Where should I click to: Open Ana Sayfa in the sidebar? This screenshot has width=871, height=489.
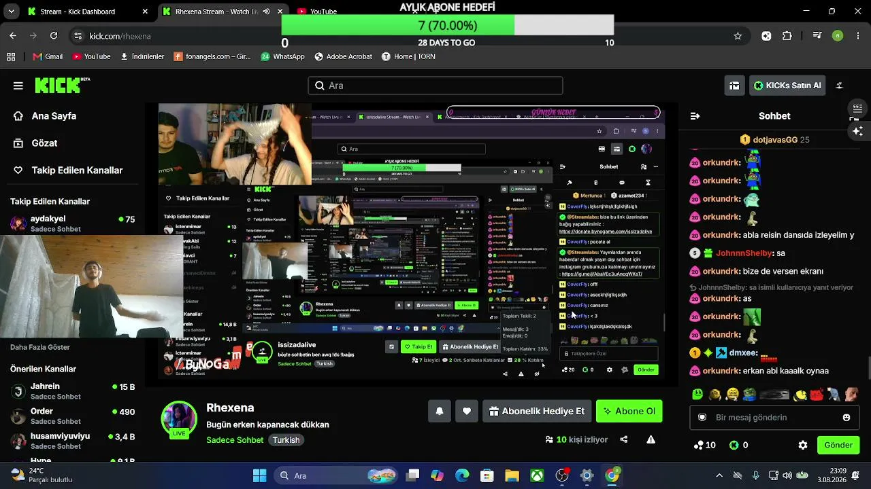[x=45, y=116]
